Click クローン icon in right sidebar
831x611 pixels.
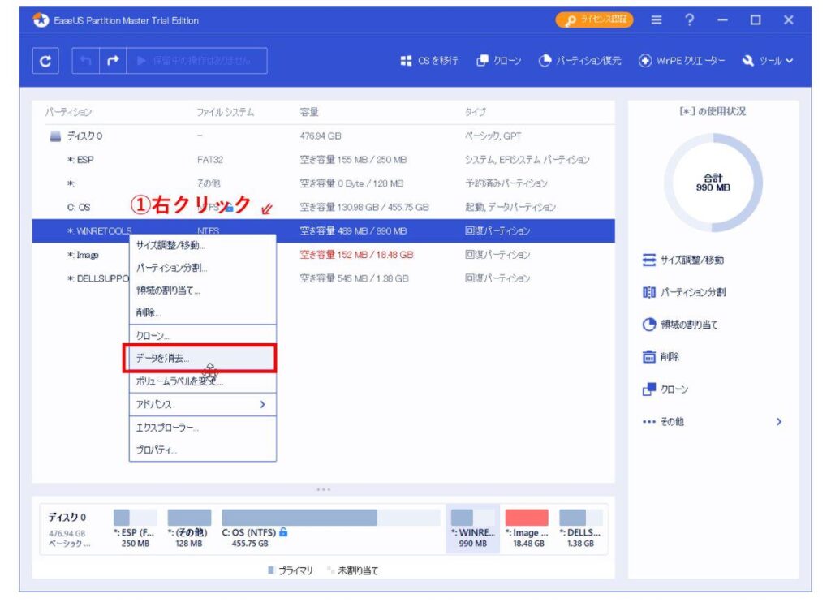[x=649, y=389]
